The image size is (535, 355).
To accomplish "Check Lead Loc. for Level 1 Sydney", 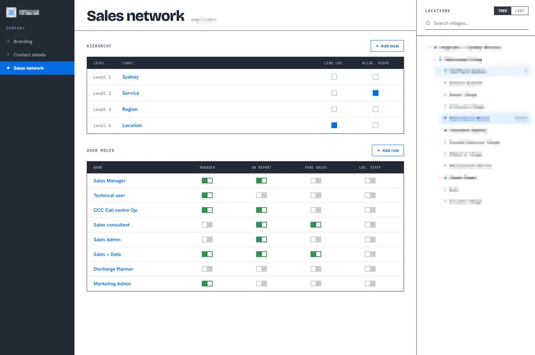I will [334, 77].
